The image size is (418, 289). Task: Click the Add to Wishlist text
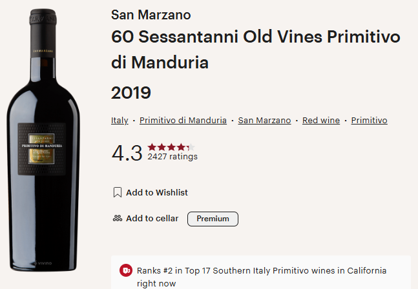coord(157,192)
